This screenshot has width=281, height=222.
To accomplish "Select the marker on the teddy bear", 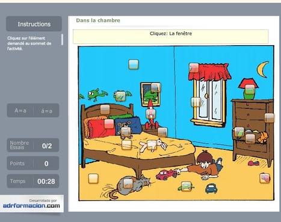I will (x=126, y=132).
